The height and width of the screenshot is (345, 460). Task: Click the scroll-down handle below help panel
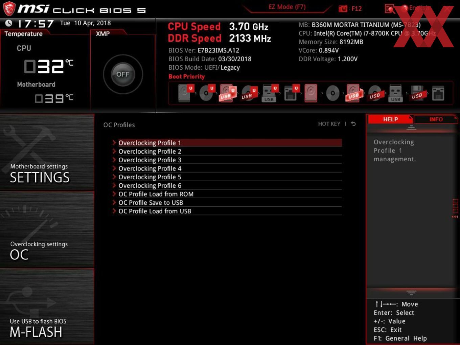pyautogui.click(x=411, y=293)
